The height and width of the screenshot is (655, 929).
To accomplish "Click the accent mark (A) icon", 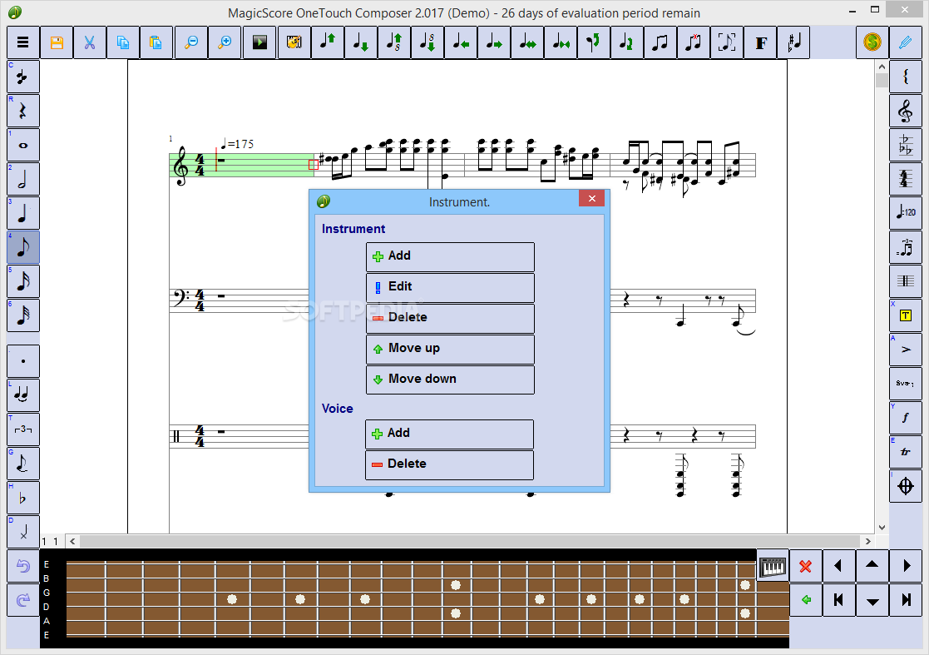I will tap(906, 350).
